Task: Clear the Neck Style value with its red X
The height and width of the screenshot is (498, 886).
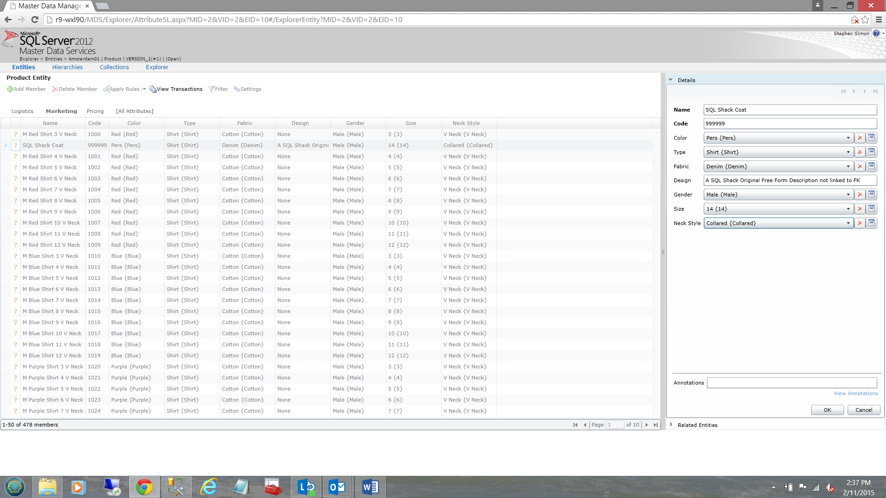Action: 860,223
